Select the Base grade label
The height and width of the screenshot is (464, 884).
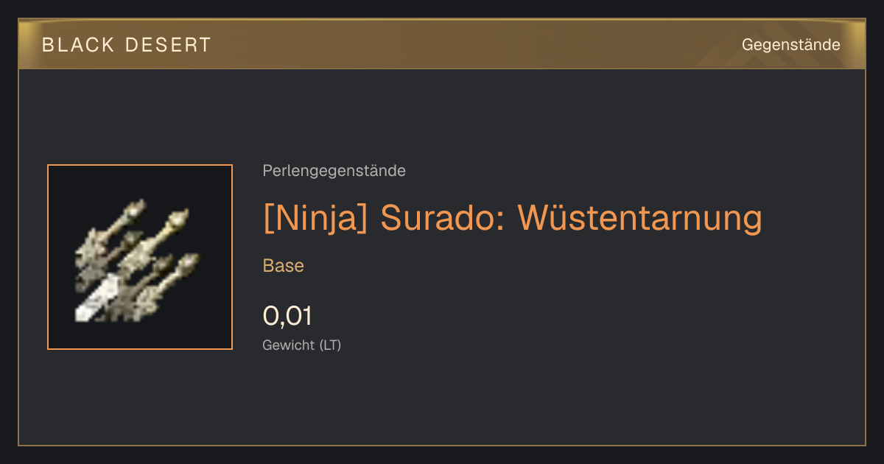pyautogui.click(x=284, y=265)
